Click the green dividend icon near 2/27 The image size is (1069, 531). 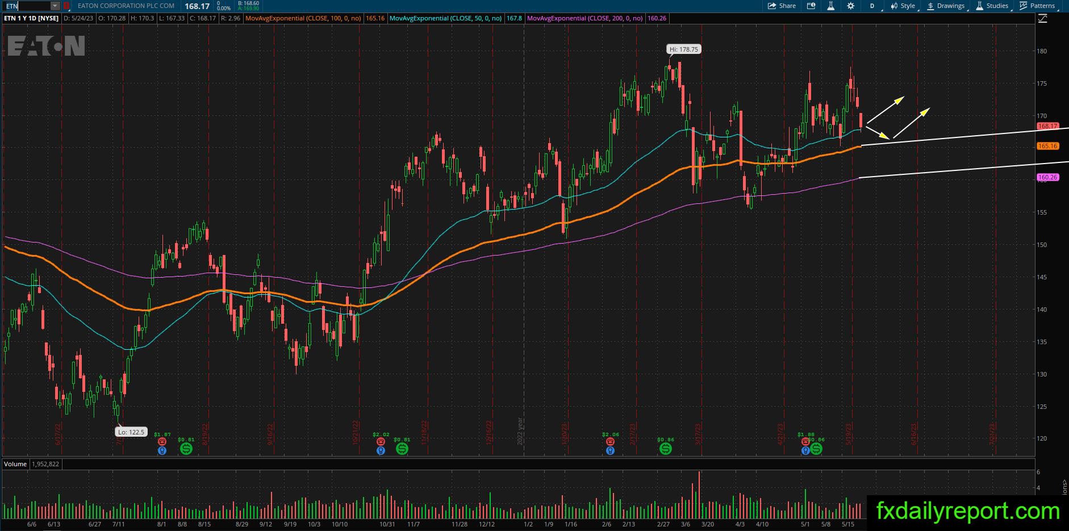(x=665, y=449)
